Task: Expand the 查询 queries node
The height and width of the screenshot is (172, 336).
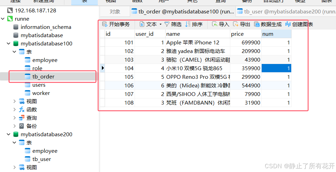Action: click(x=14, y=118)
